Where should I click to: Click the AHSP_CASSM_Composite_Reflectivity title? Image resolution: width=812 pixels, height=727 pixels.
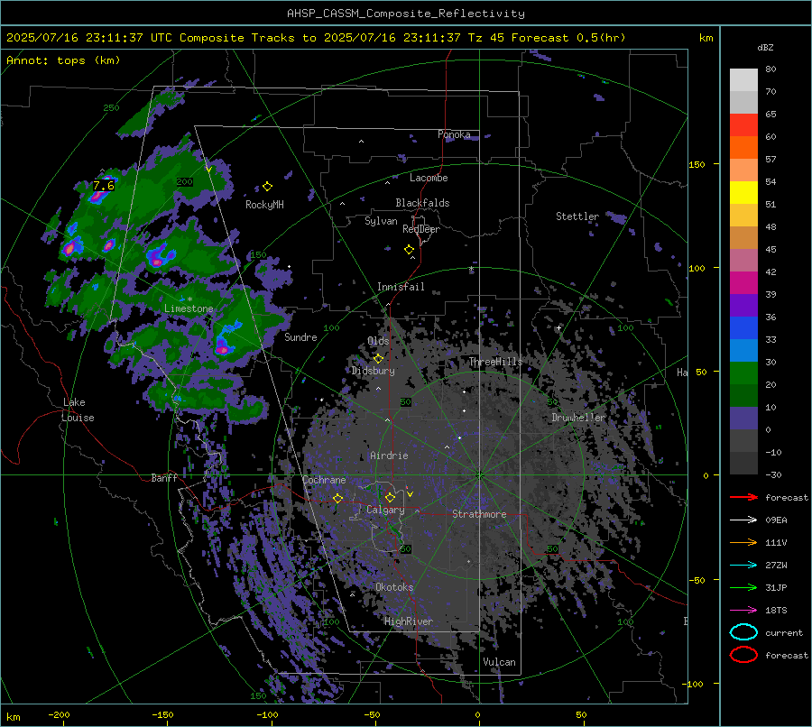coord(406,14)
